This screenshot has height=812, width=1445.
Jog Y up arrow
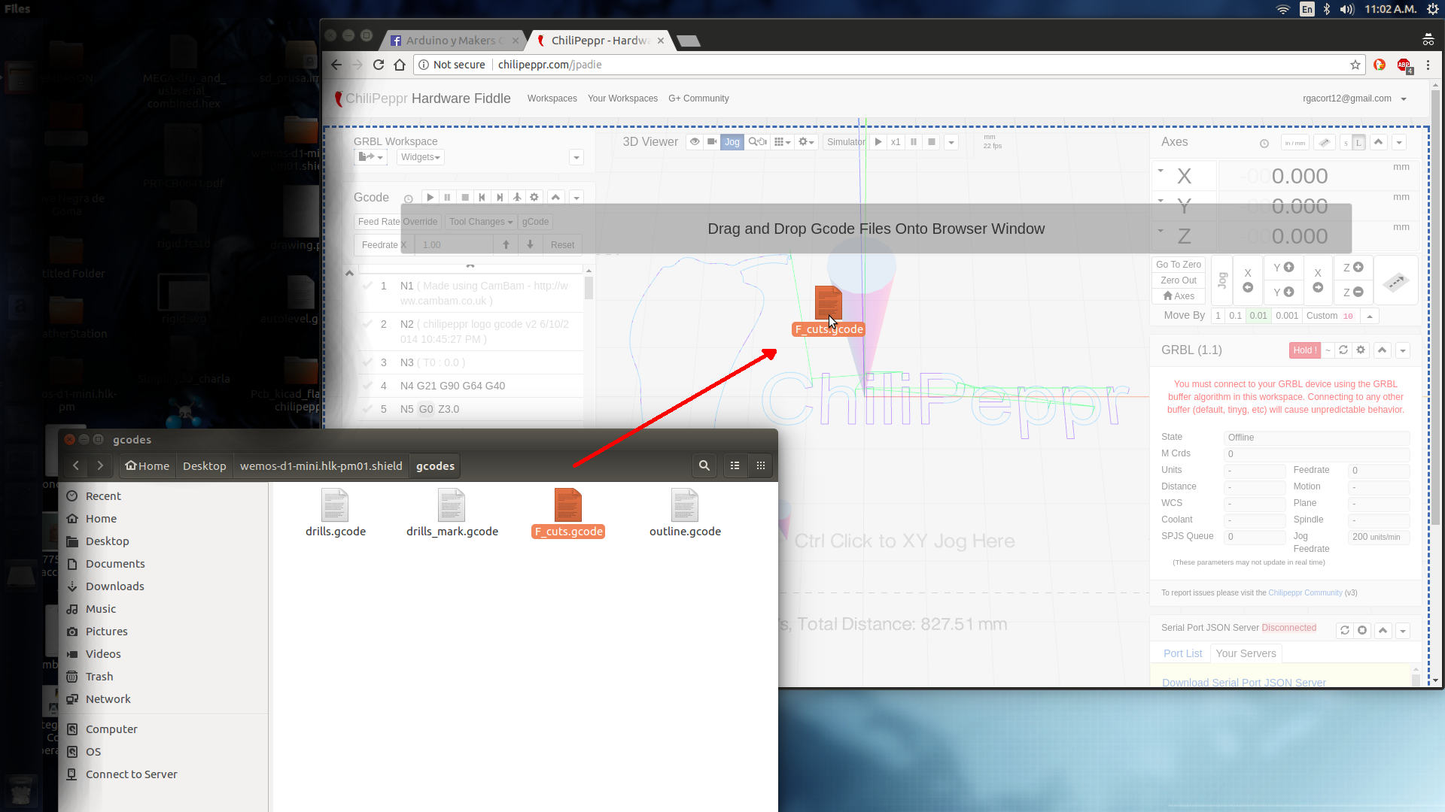(x=1283, y=268)
